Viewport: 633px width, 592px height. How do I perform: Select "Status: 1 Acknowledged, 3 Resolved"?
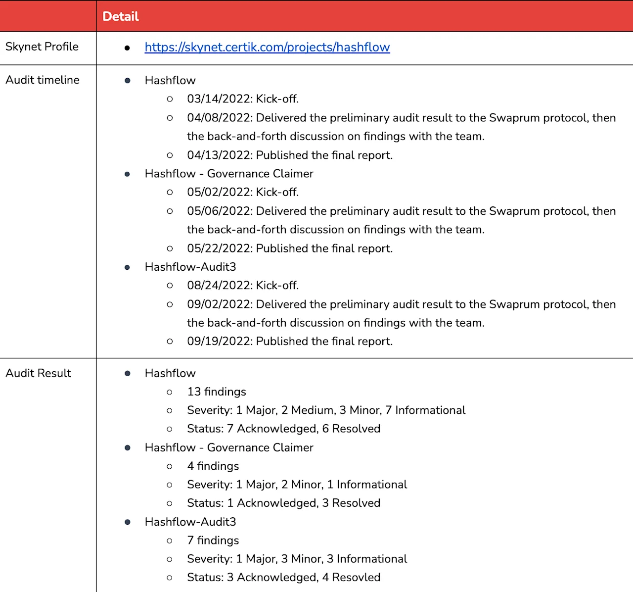[x=284, y=503]
